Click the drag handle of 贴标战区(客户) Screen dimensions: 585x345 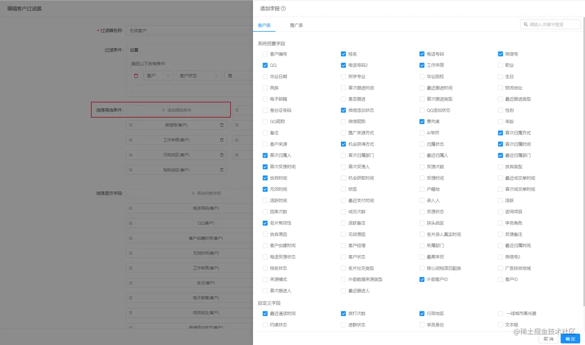click(x=131, y=170)
